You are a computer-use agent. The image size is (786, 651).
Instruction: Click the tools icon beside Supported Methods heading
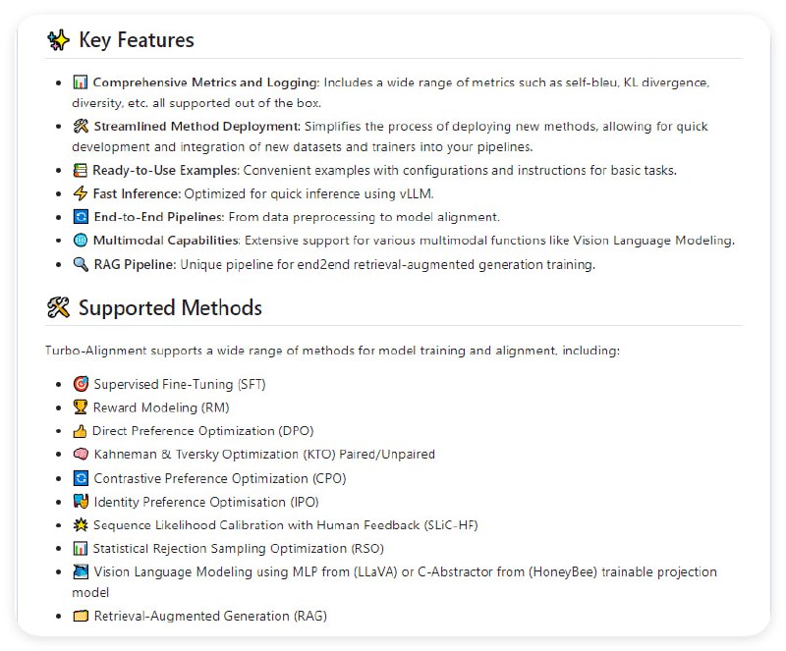pyautogui.click(x=58, y=308)
